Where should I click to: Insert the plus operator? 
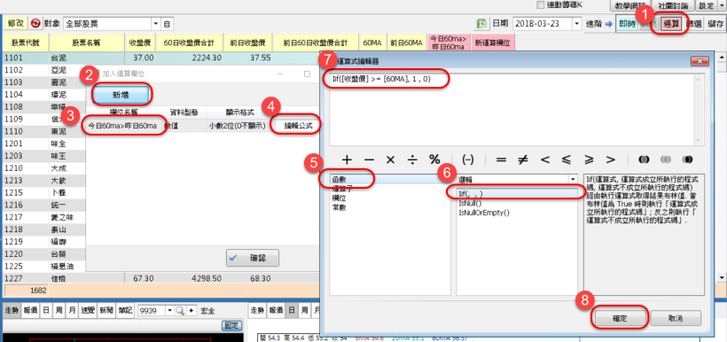click(x=347, y=159)
